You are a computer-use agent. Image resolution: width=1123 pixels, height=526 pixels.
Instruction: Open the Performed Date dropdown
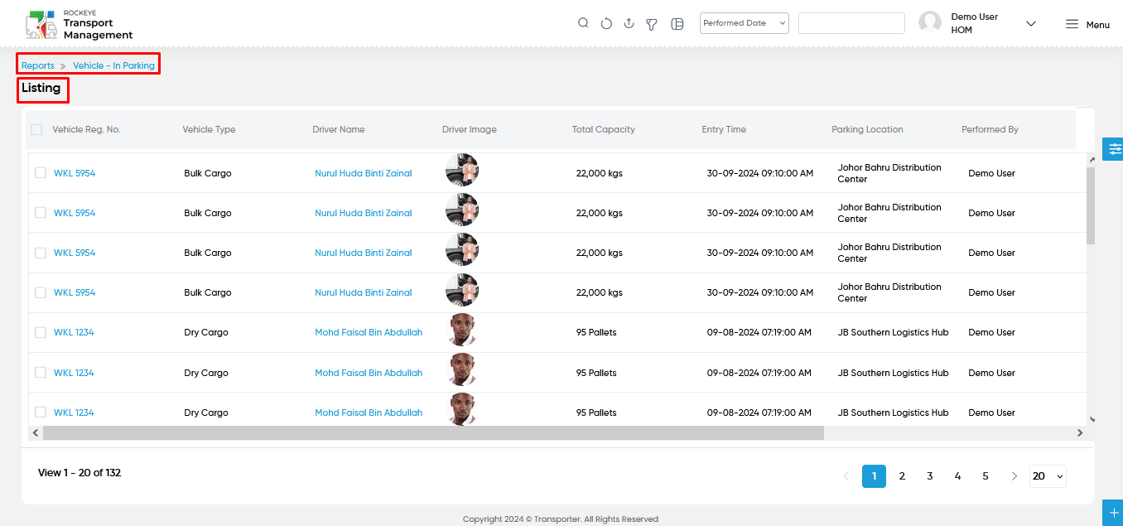click(745, 23)
